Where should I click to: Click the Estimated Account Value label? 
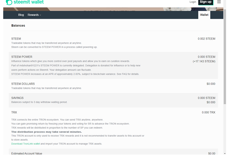click(x=26, y=153)
